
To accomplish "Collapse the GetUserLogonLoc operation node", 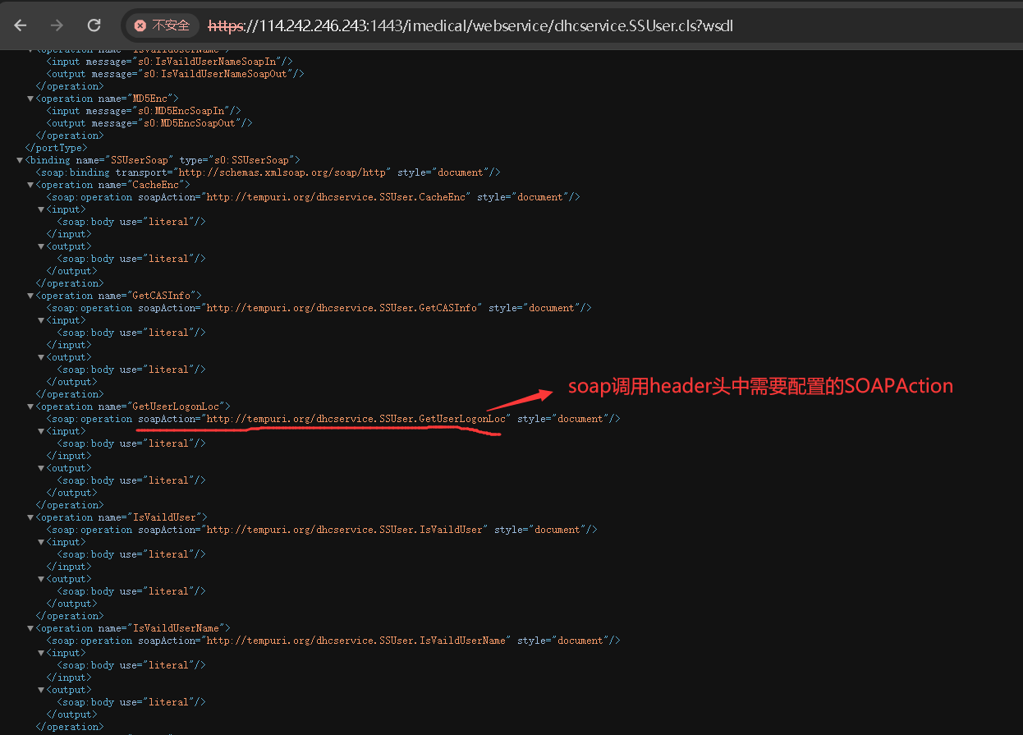I will 30,407.
